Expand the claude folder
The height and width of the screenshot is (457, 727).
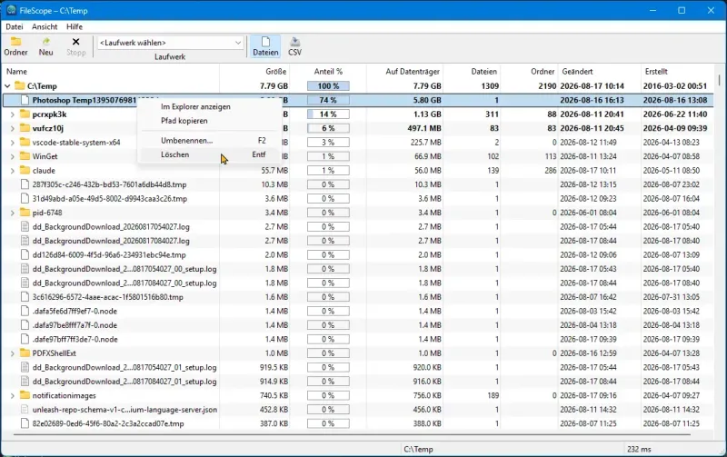[x=13, y=171]
